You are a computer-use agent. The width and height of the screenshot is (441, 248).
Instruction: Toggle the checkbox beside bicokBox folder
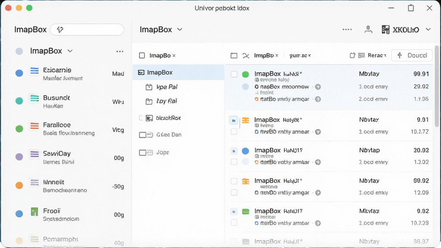pos(141,118)
